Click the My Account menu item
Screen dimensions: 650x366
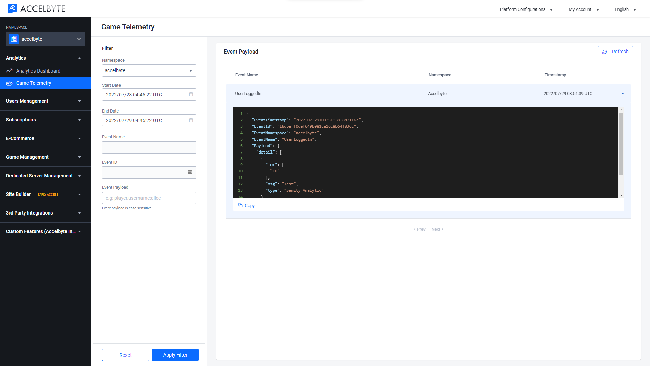tap(583, 9)
